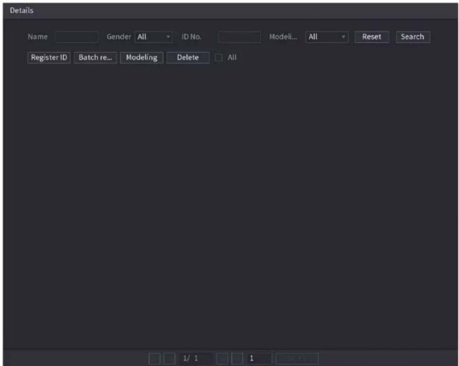
Task: Click the ID No. input field
Action: (239, 37)
